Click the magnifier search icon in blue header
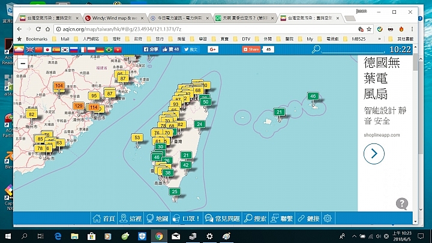 316,49
